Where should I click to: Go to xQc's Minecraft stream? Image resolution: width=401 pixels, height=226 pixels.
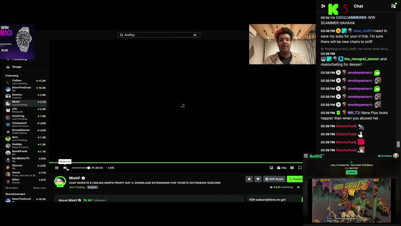coord(26,110)
